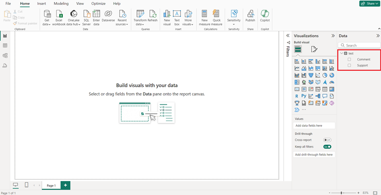
Task: Collapse the test table tree
Action: (x=341, y=53)
